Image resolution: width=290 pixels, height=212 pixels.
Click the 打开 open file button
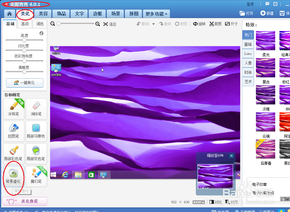pos(246,13)
